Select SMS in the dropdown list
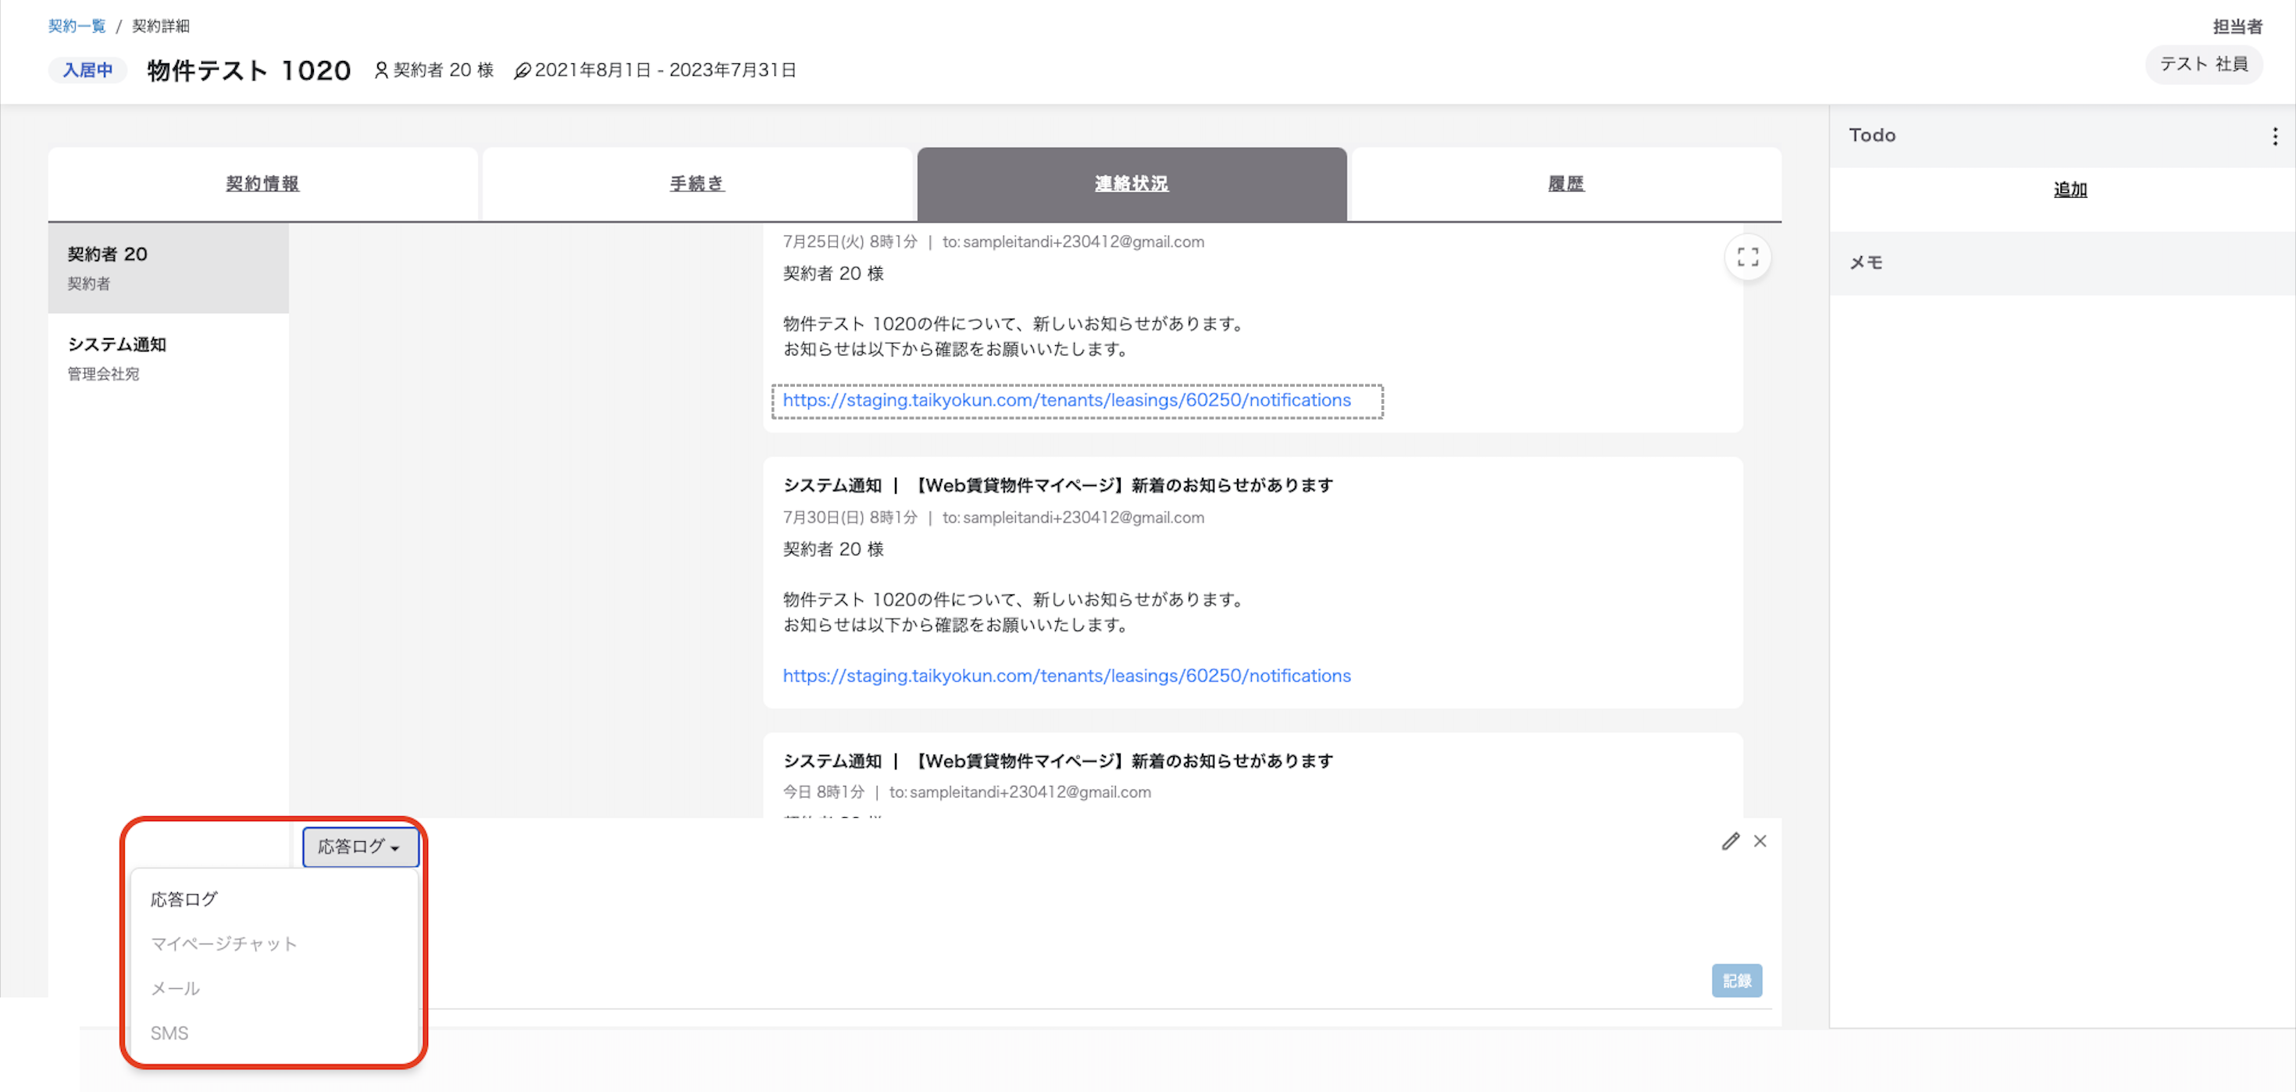 (x=273, y=1033)
